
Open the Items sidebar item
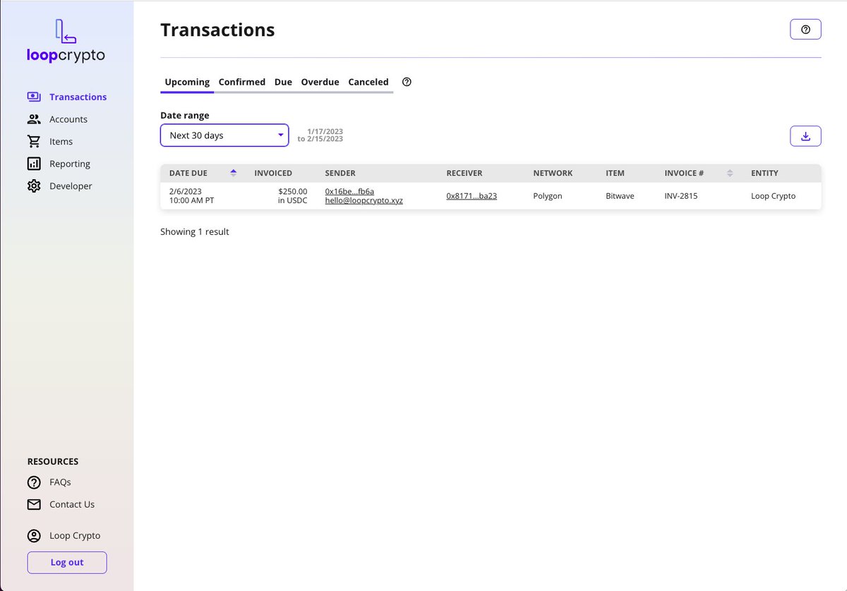coord(50,142)
